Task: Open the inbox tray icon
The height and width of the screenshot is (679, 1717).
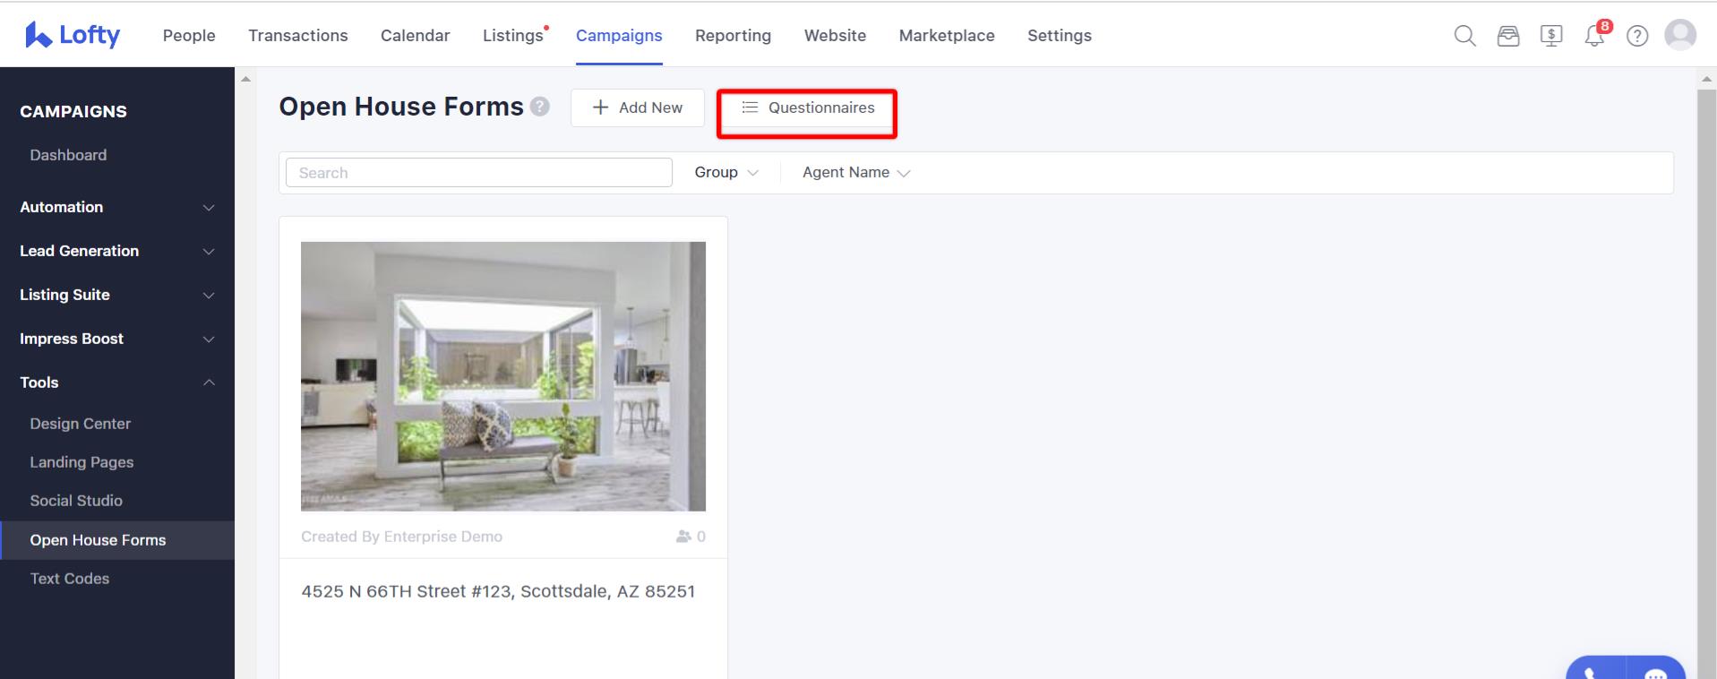Action: point(1508,36)
